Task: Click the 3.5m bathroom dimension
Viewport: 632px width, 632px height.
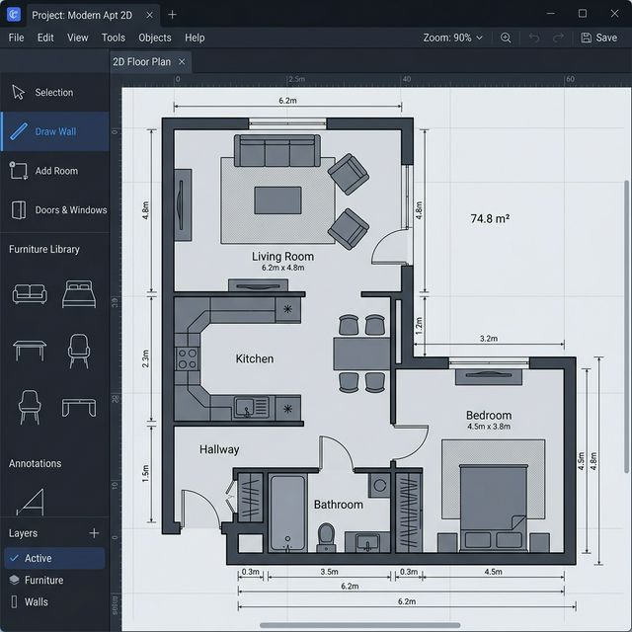Action: click(x=329, y=572)
